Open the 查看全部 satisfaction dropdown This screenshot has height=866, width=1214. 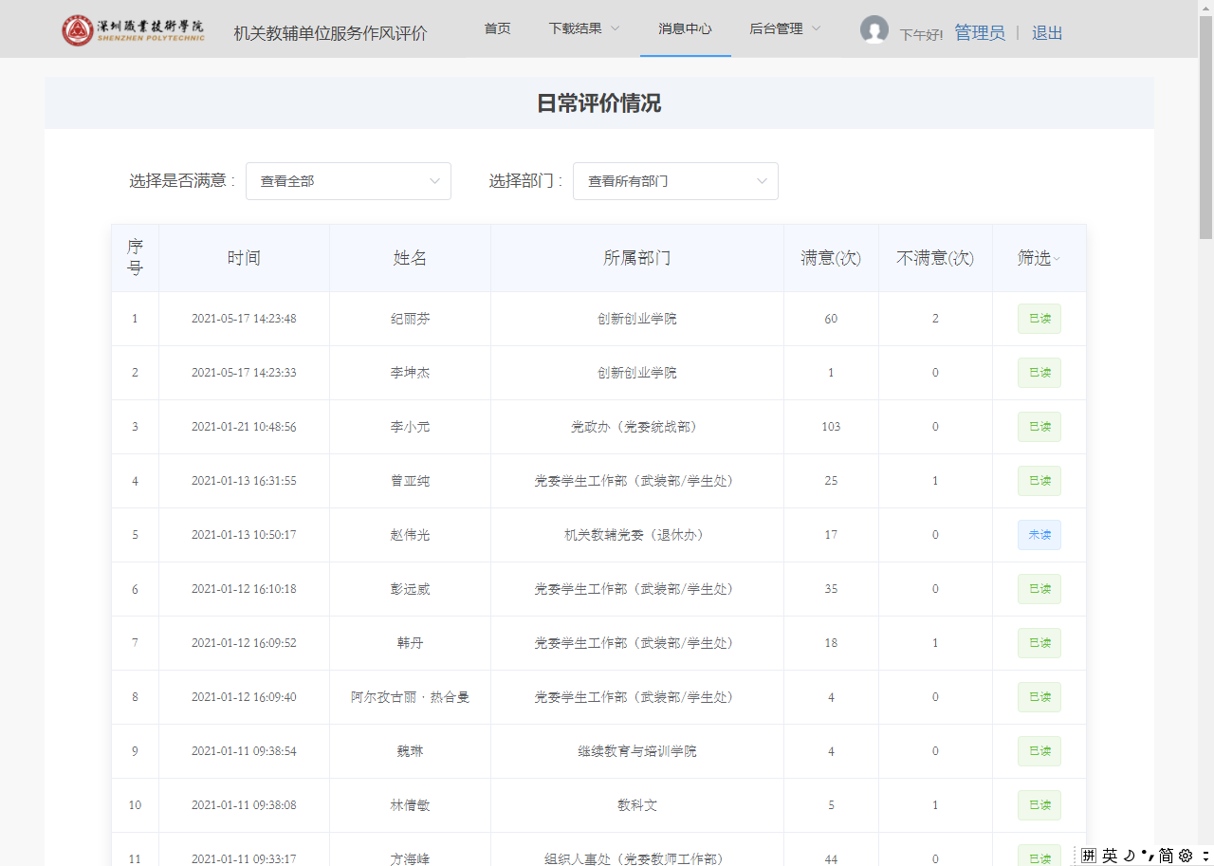(x=348, y=181)
